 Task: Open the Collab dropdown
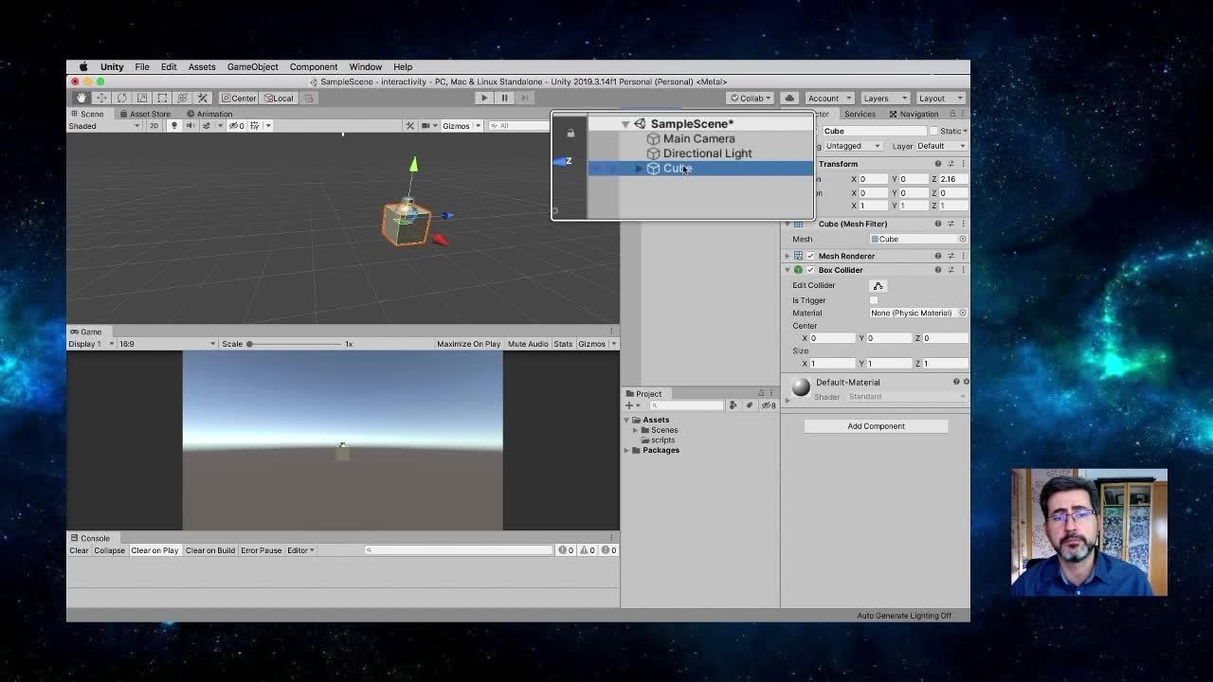click(751, 98)
